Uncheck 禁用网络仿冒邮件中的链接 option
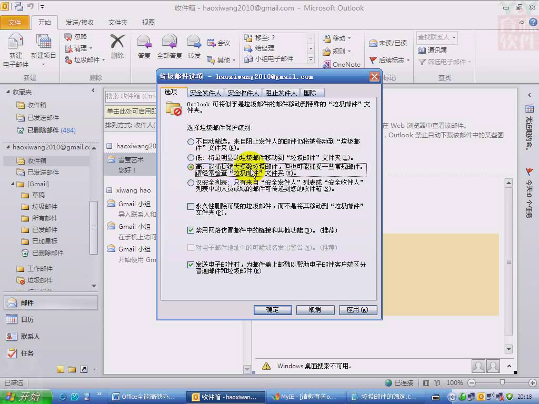Image resolution: width=539 pixels, height=404 pixels. pos(191,230)
